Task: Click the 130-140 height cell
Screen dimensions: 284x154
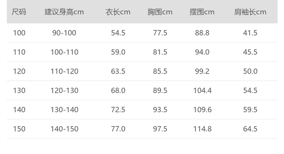Action: click(64, 110)
